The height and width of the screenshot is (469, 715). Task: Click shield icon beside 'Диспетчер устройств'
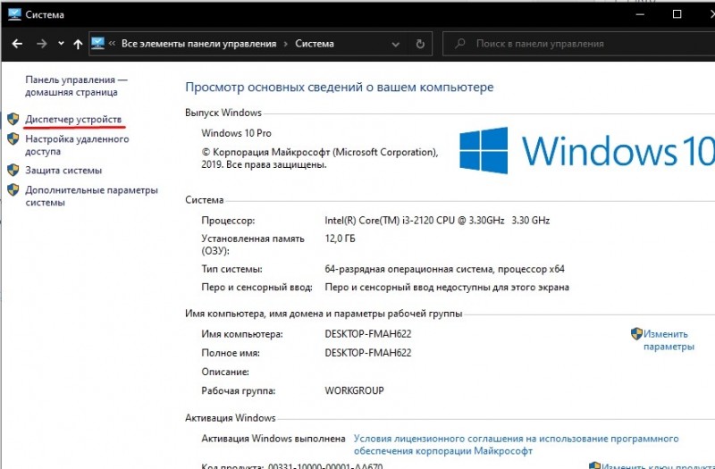13,120
